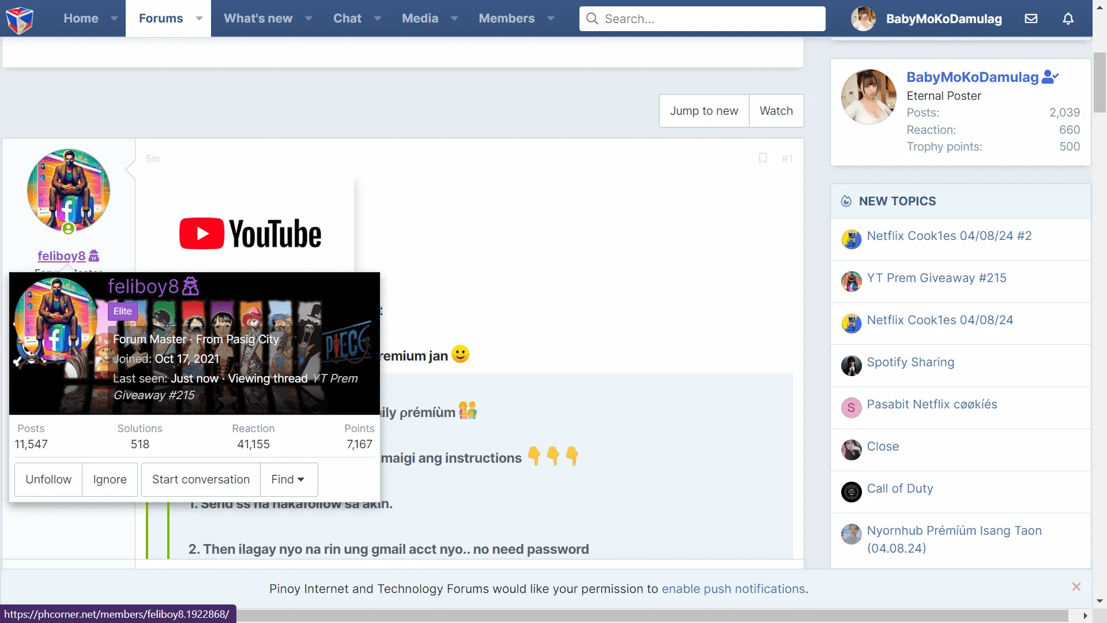Open Nyornhub Premium Isang Taon topic

(x=954, y=539)
